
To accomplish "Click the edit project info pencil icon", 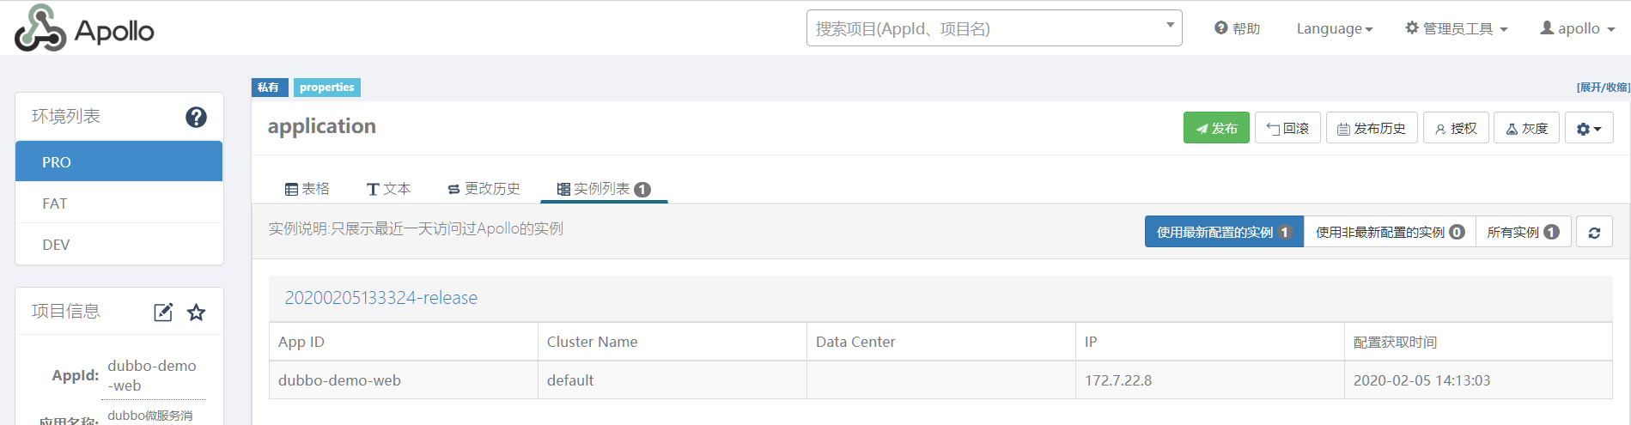I will coord(163,313).
